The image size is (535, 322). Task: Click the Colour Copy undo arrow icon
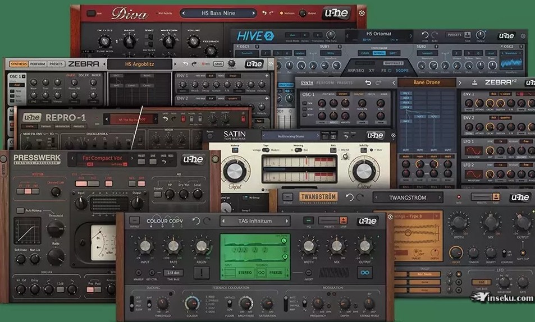pos(196,220)
